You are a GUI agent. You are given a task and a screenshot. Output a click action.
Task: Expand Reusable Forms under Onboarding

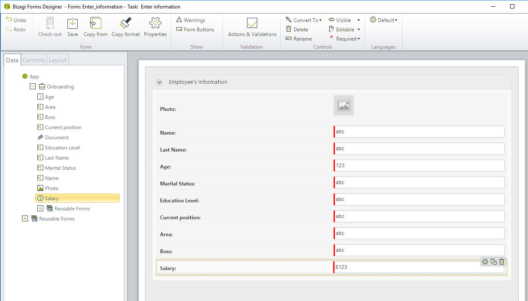tap(40, 208)
